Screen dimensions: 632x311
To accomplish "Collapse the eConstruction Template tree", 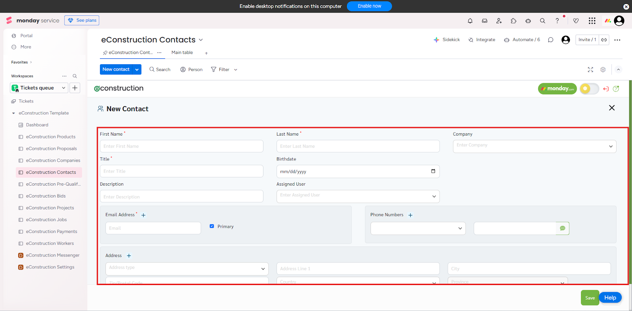I will click(13, 113).
